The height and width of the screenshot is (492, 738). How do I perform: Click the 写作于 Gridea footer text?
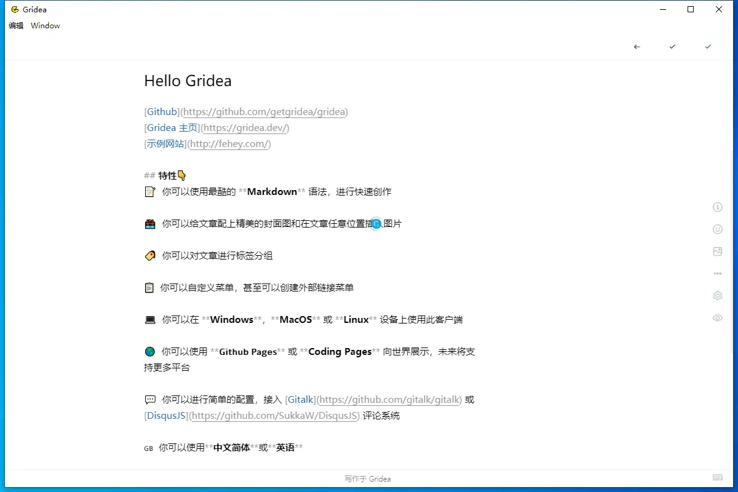pyautogui.click(x=368, y=478)
